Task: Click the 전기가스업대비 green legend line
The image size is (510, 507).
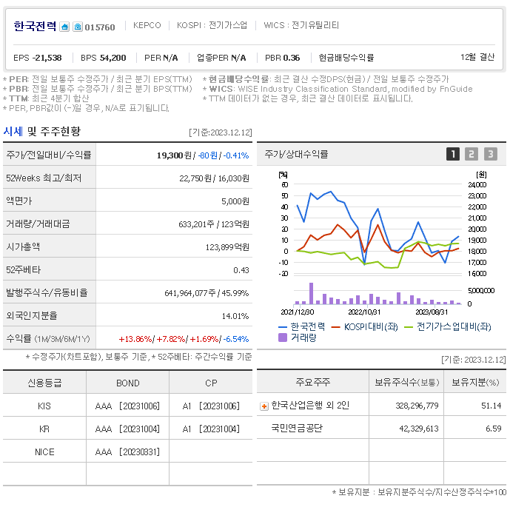Action: (x=408, y=327)
